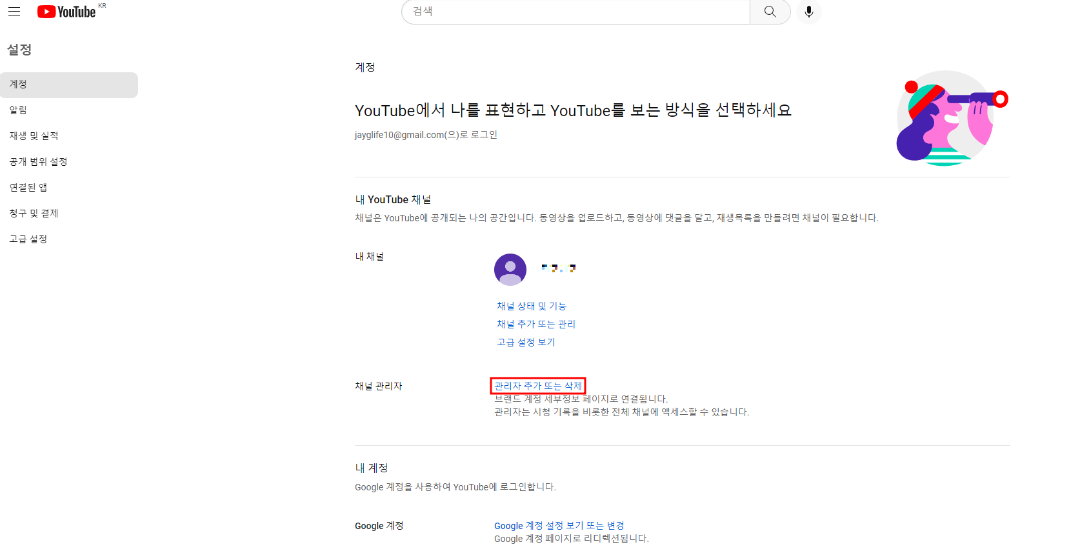Screen dimensions: 1080x551
Task: Open 고급 설정 보기 link
Action: pos(526,342)
